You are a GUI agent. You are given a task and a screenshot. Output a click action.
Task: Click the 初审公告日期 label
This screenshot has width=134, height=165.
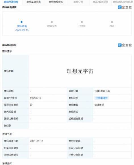click(76, 148)
